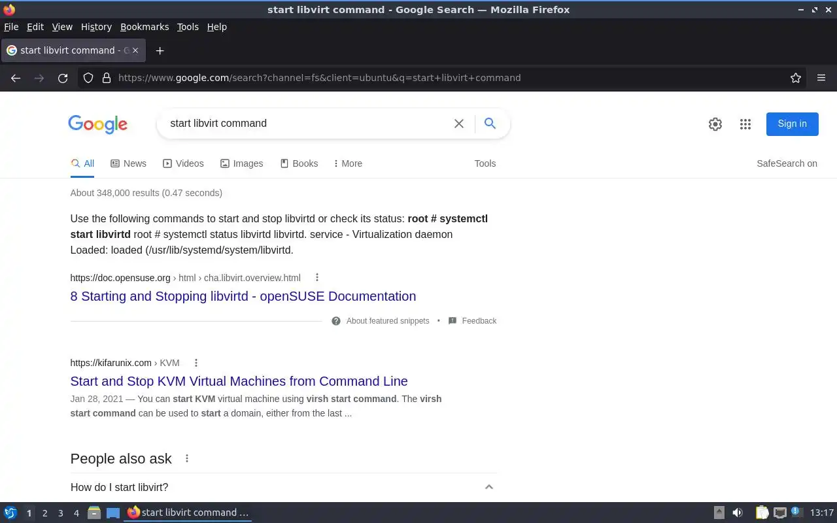Image resolution: width=837 pixels, height=523 pixels.
Task: Open options for opensuse.org result
Action: click(x=317, y=277)
